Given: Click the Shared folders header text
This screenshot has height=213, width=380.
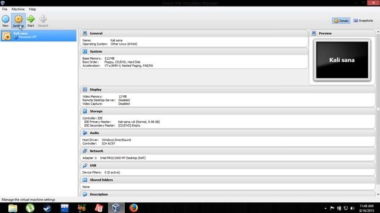Looking at the screenshot, I should pyautogui.click(x=102, y=180).
